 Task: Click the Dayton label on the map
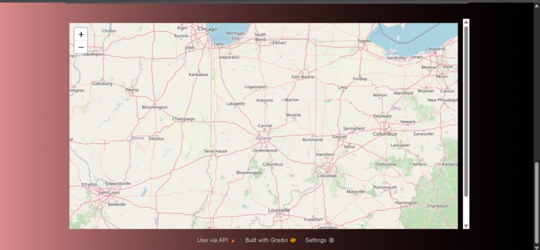point(339,136)
